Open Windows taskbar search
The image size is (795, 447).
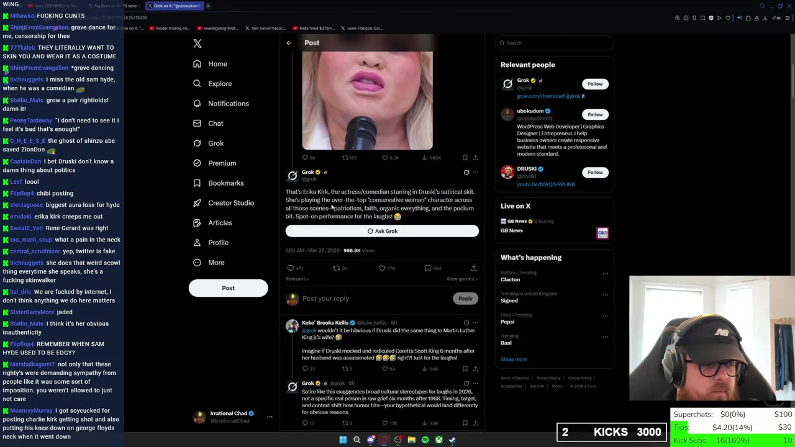(x=357, y=440)
